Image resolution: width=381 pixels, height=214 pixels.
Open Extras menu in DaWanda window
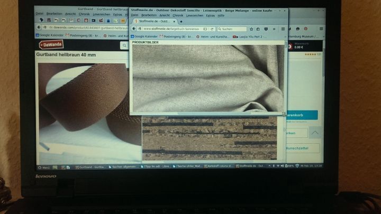117,15
